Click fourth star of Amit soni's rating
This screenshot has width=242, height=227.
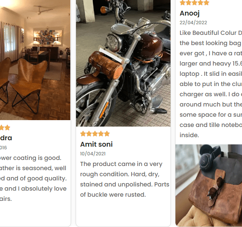click(x=101, y=134)
